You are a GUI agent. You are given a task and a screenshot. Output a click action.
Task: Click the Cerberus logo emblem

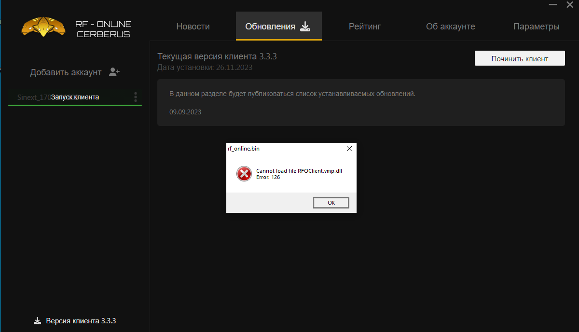[x=43, y=28]
